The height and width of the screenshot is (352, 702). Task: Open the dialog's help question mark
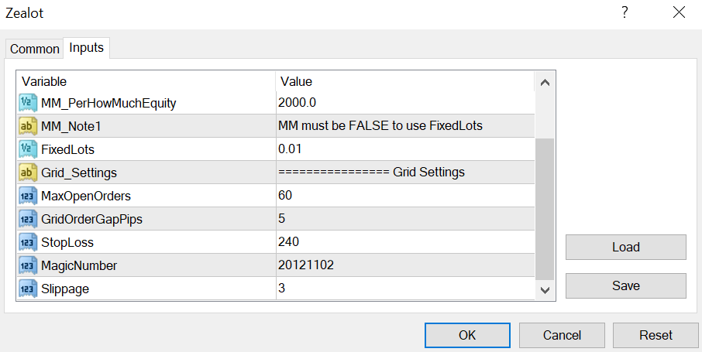(625, 12)
